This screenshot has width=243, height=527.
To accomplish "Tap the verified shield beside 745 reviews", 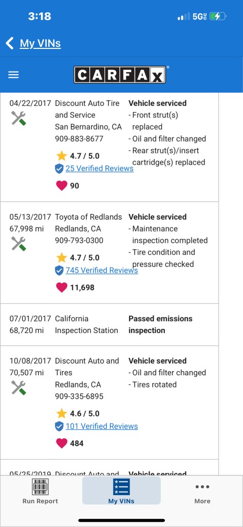I will (x=59, y=271).
